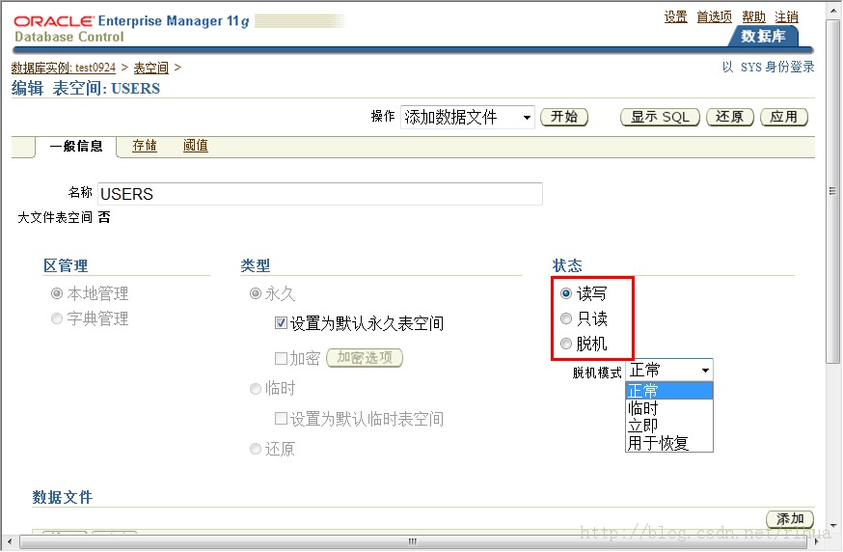The height and width of the screenshot is (552, 843).
Task: Click the 大文件表空间 label
Action: [55, 217]
